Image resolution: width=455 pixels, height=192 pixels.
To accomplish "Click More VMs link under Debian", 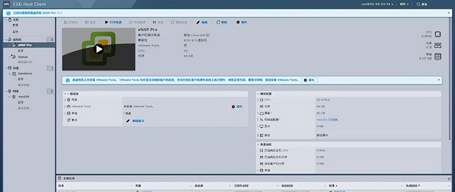I will pyautogui.click(x=25, y=62).
